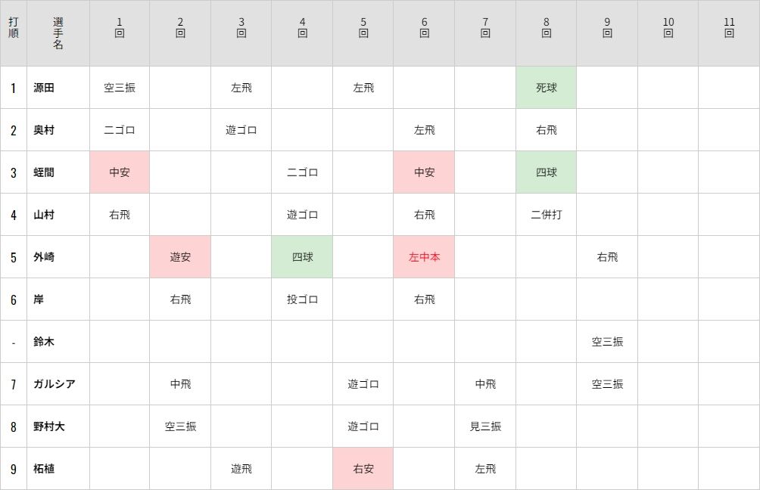Click the 遊飛 result cell
The height and width of the screenshot is (490, 760).
[x=241, y=469]
